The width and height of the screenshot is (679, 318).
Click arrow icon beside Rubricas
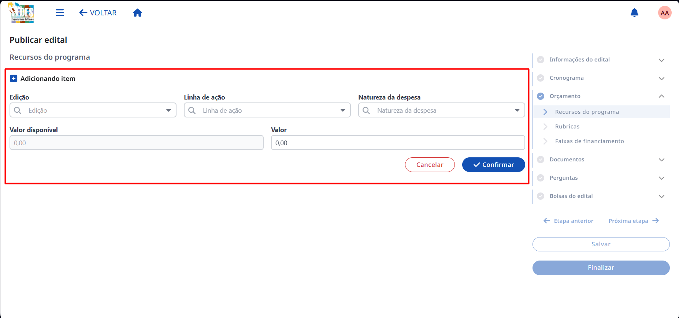[x=545, y=127]
